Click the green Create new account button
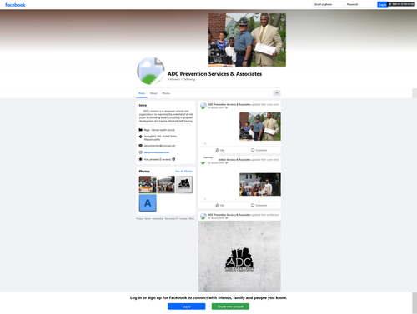Image resolution: width=417 pixels, height=314 pixels. click(230, 307)
